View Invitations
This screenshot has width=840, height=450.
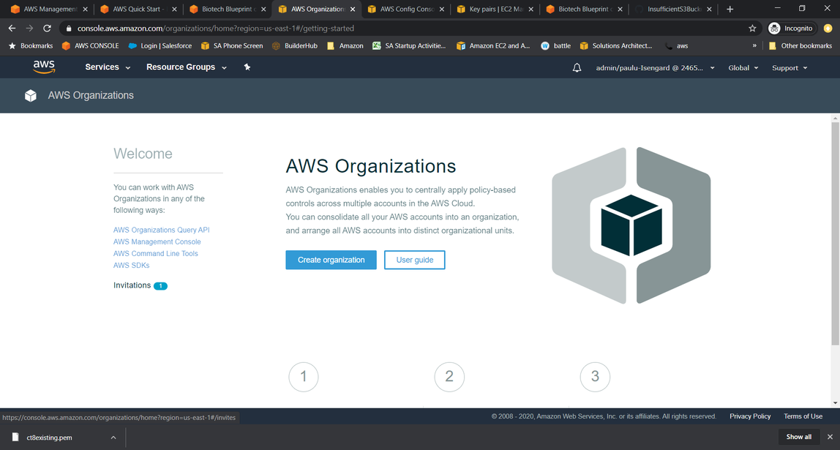point(140,285)
